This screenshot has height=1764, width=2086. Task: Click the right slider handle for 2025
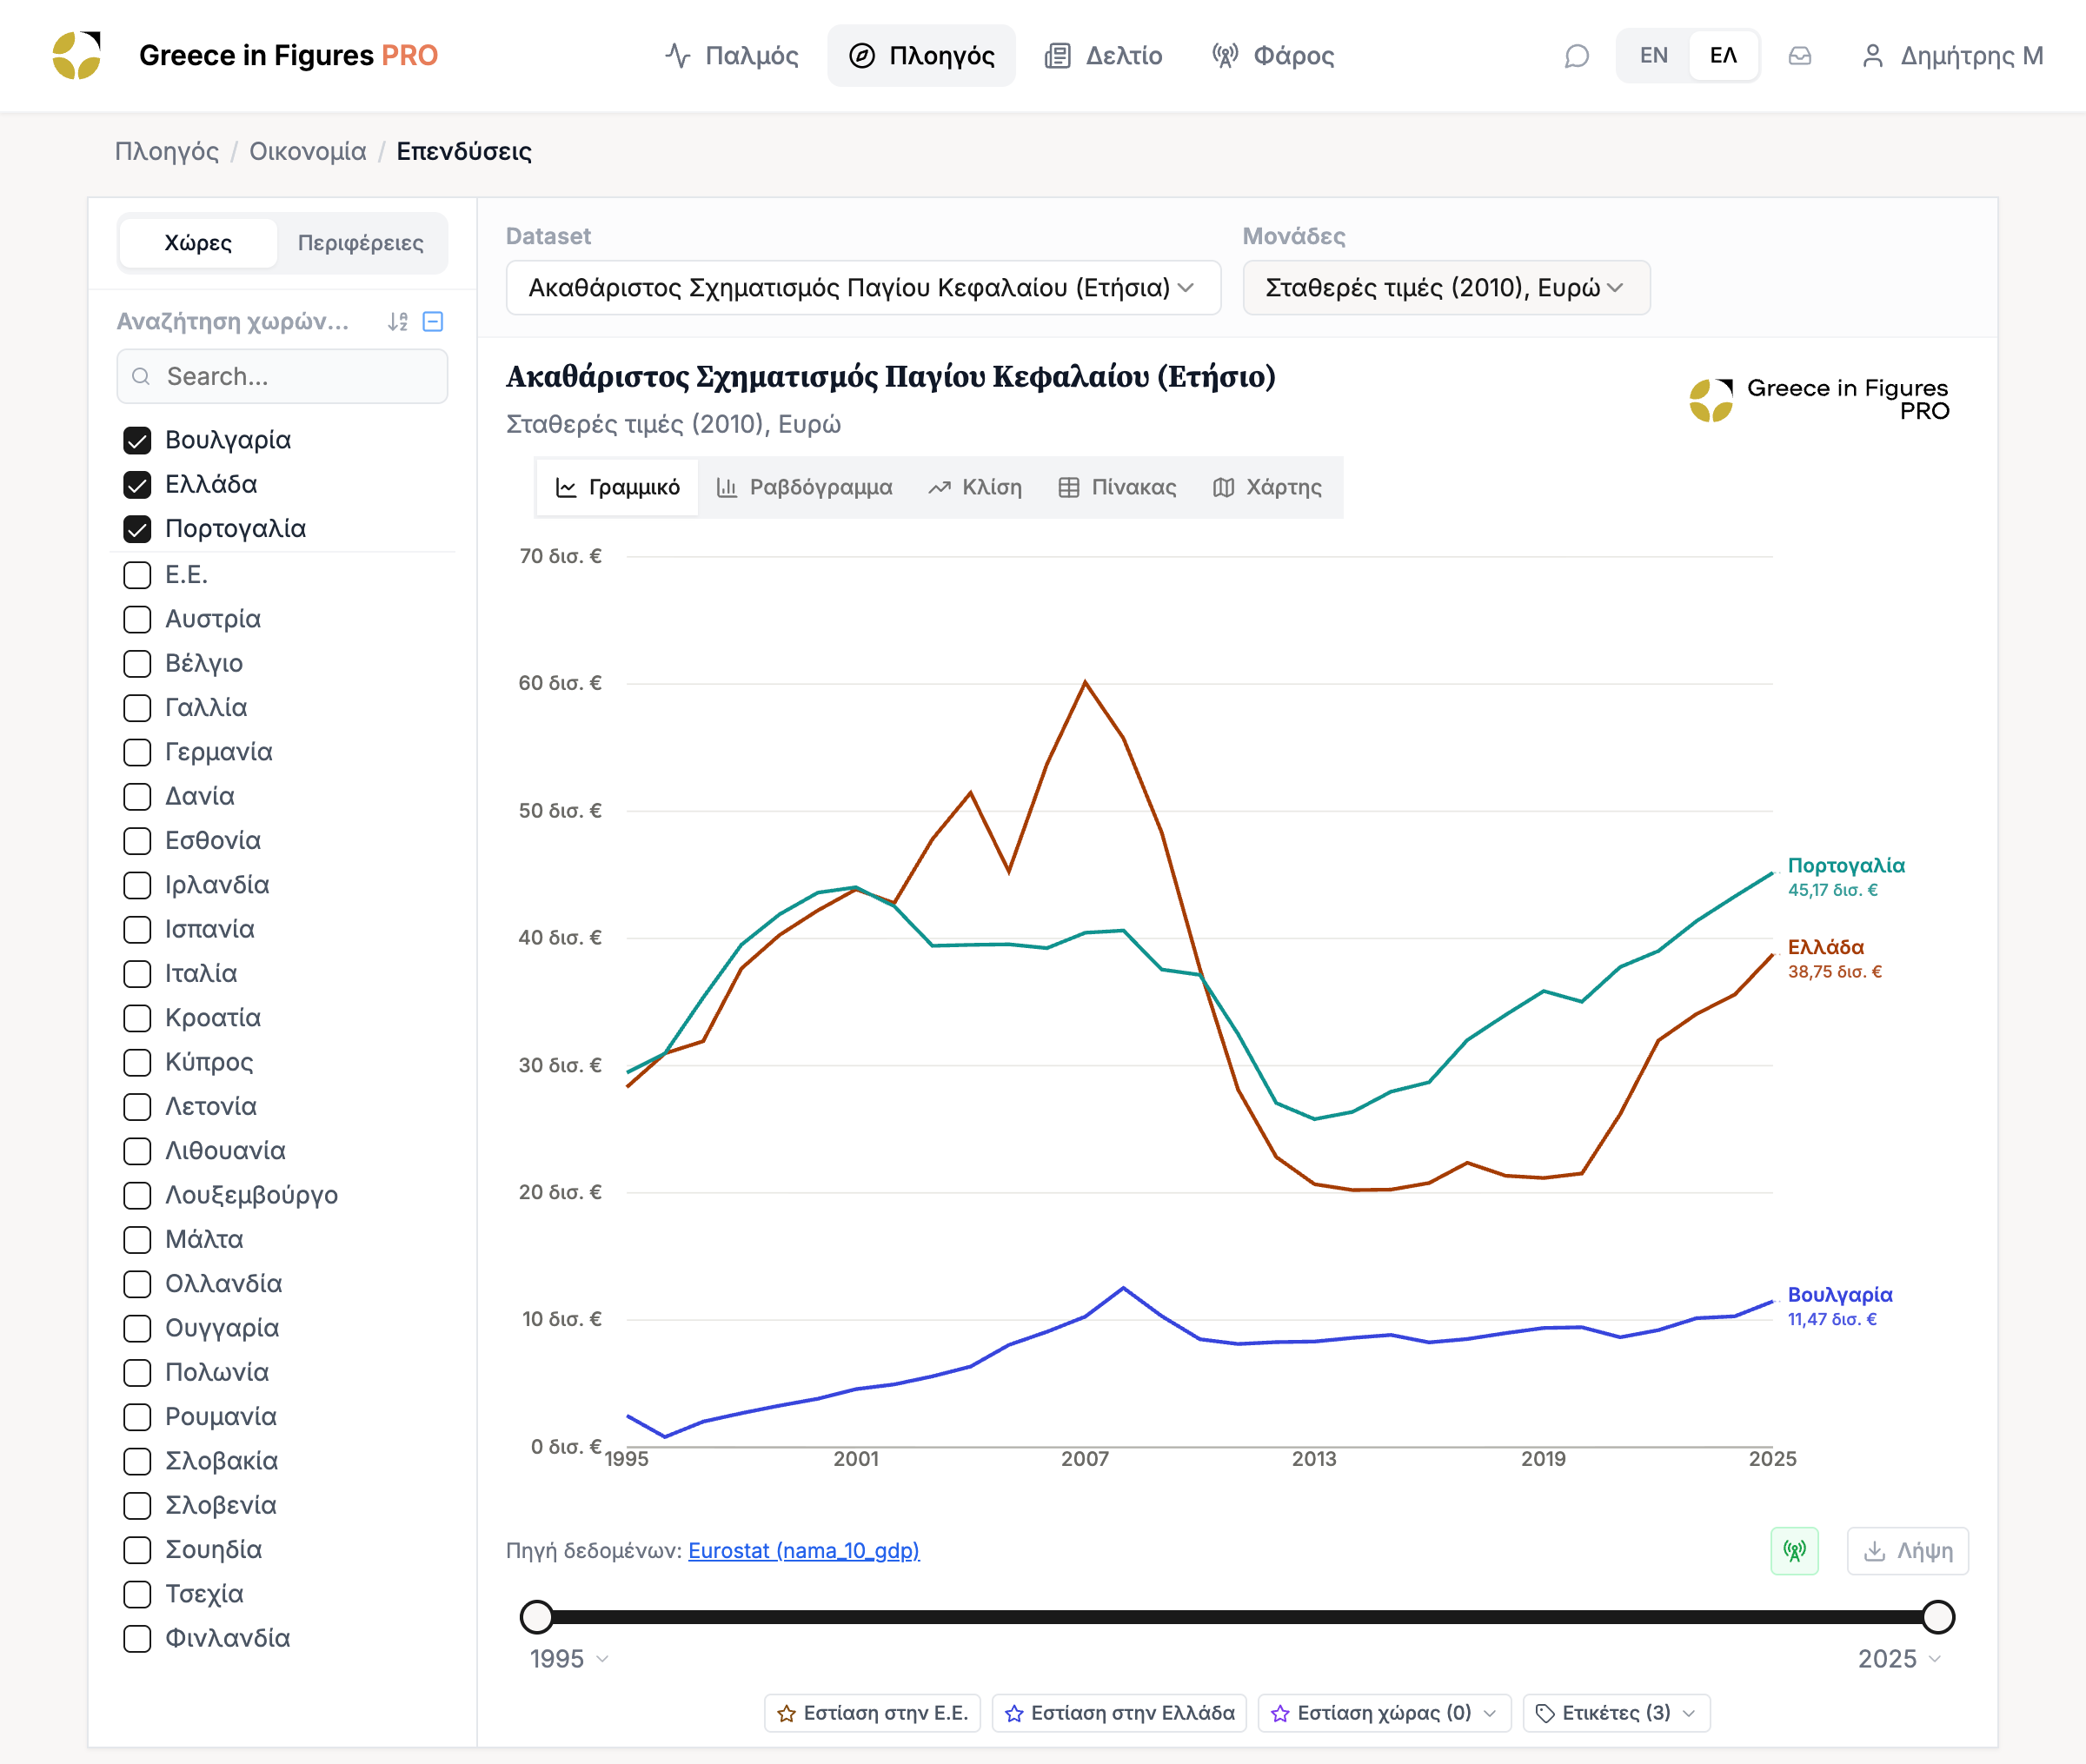pos(1938,1617)
